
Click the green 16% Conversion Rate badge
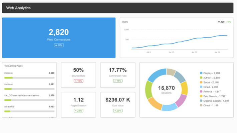pyautogui.click(x=118, y=81)
